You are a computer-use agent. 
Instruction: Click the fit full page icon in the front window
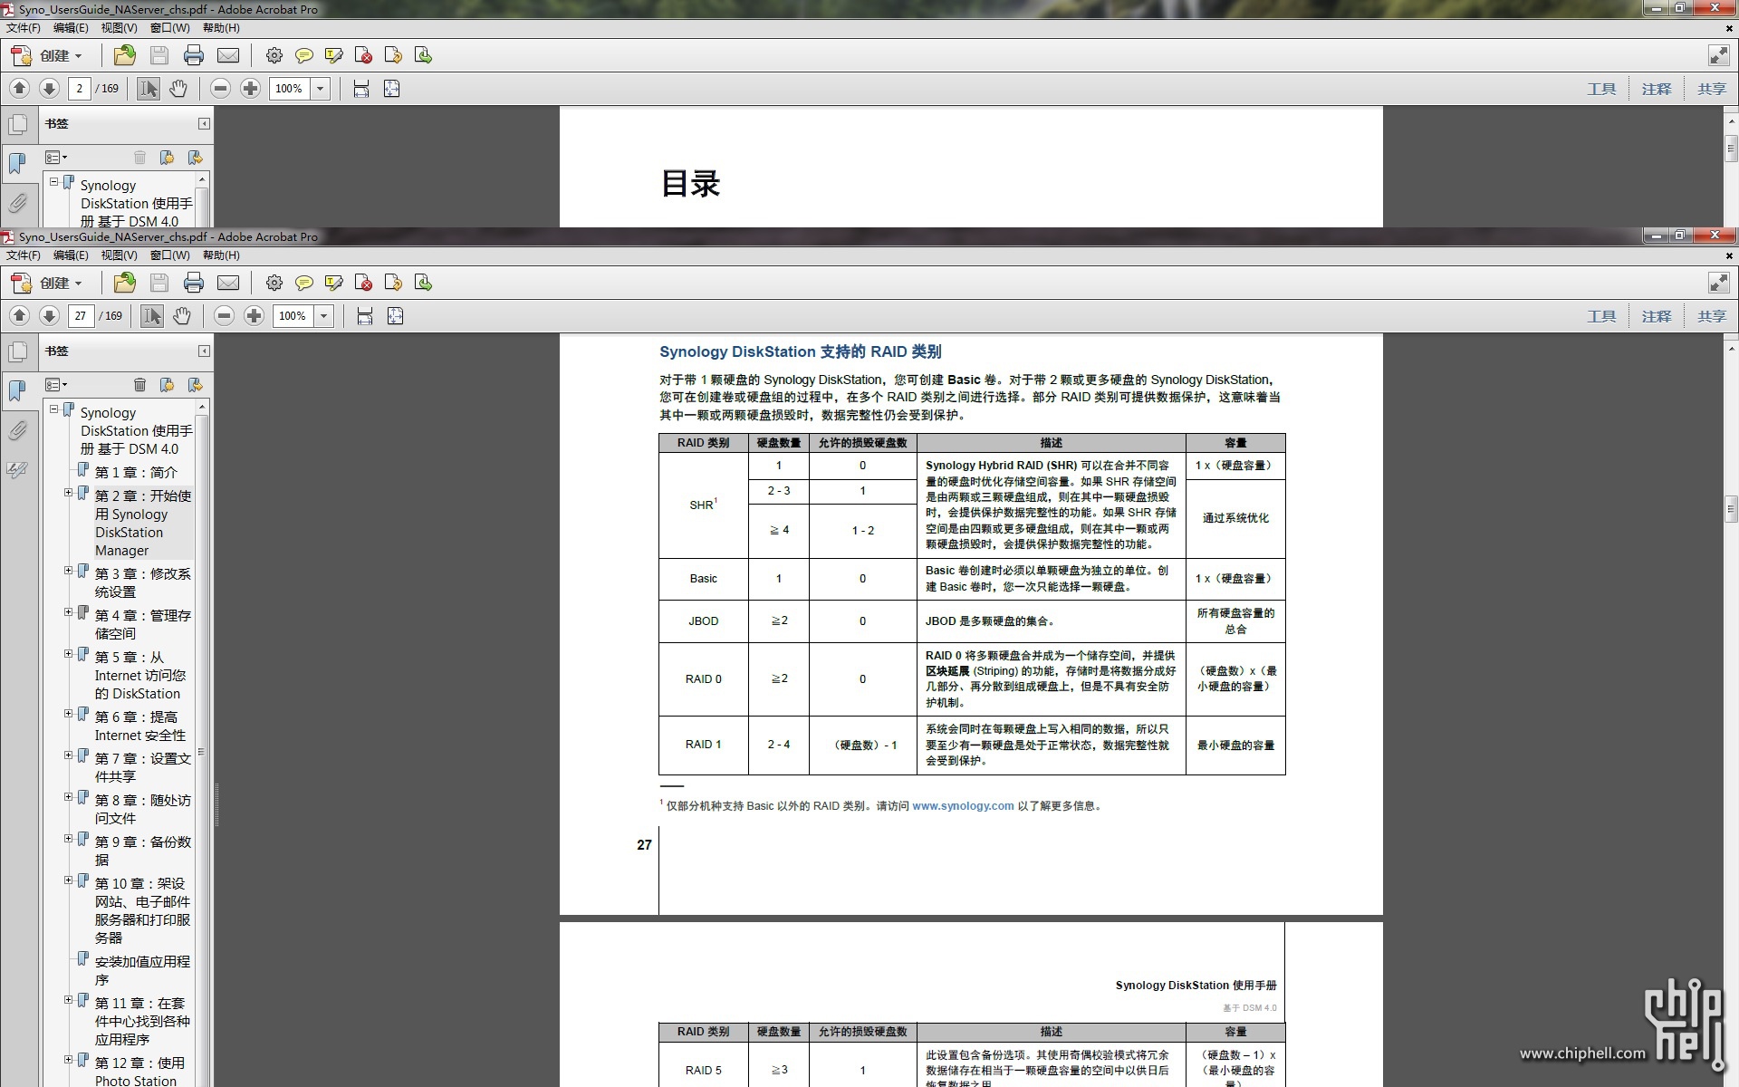[x=395, y=316]
